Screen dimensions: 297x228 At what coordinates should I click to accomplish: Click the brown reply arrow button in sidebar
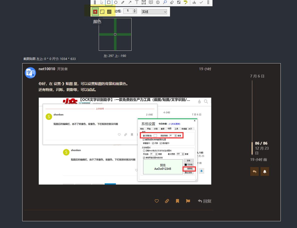click(x=254, y=172)
